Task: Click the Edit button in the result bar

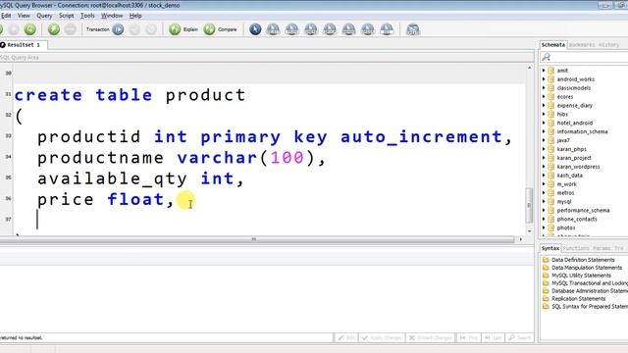Action: (346, 337)
